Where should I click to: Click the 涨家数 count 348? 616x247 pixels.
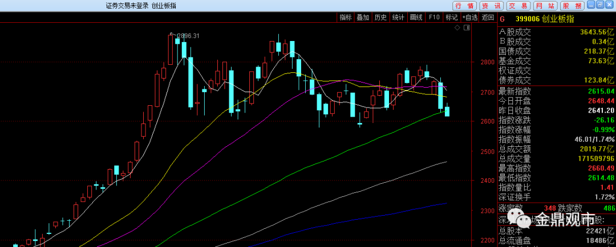(550, 208)
